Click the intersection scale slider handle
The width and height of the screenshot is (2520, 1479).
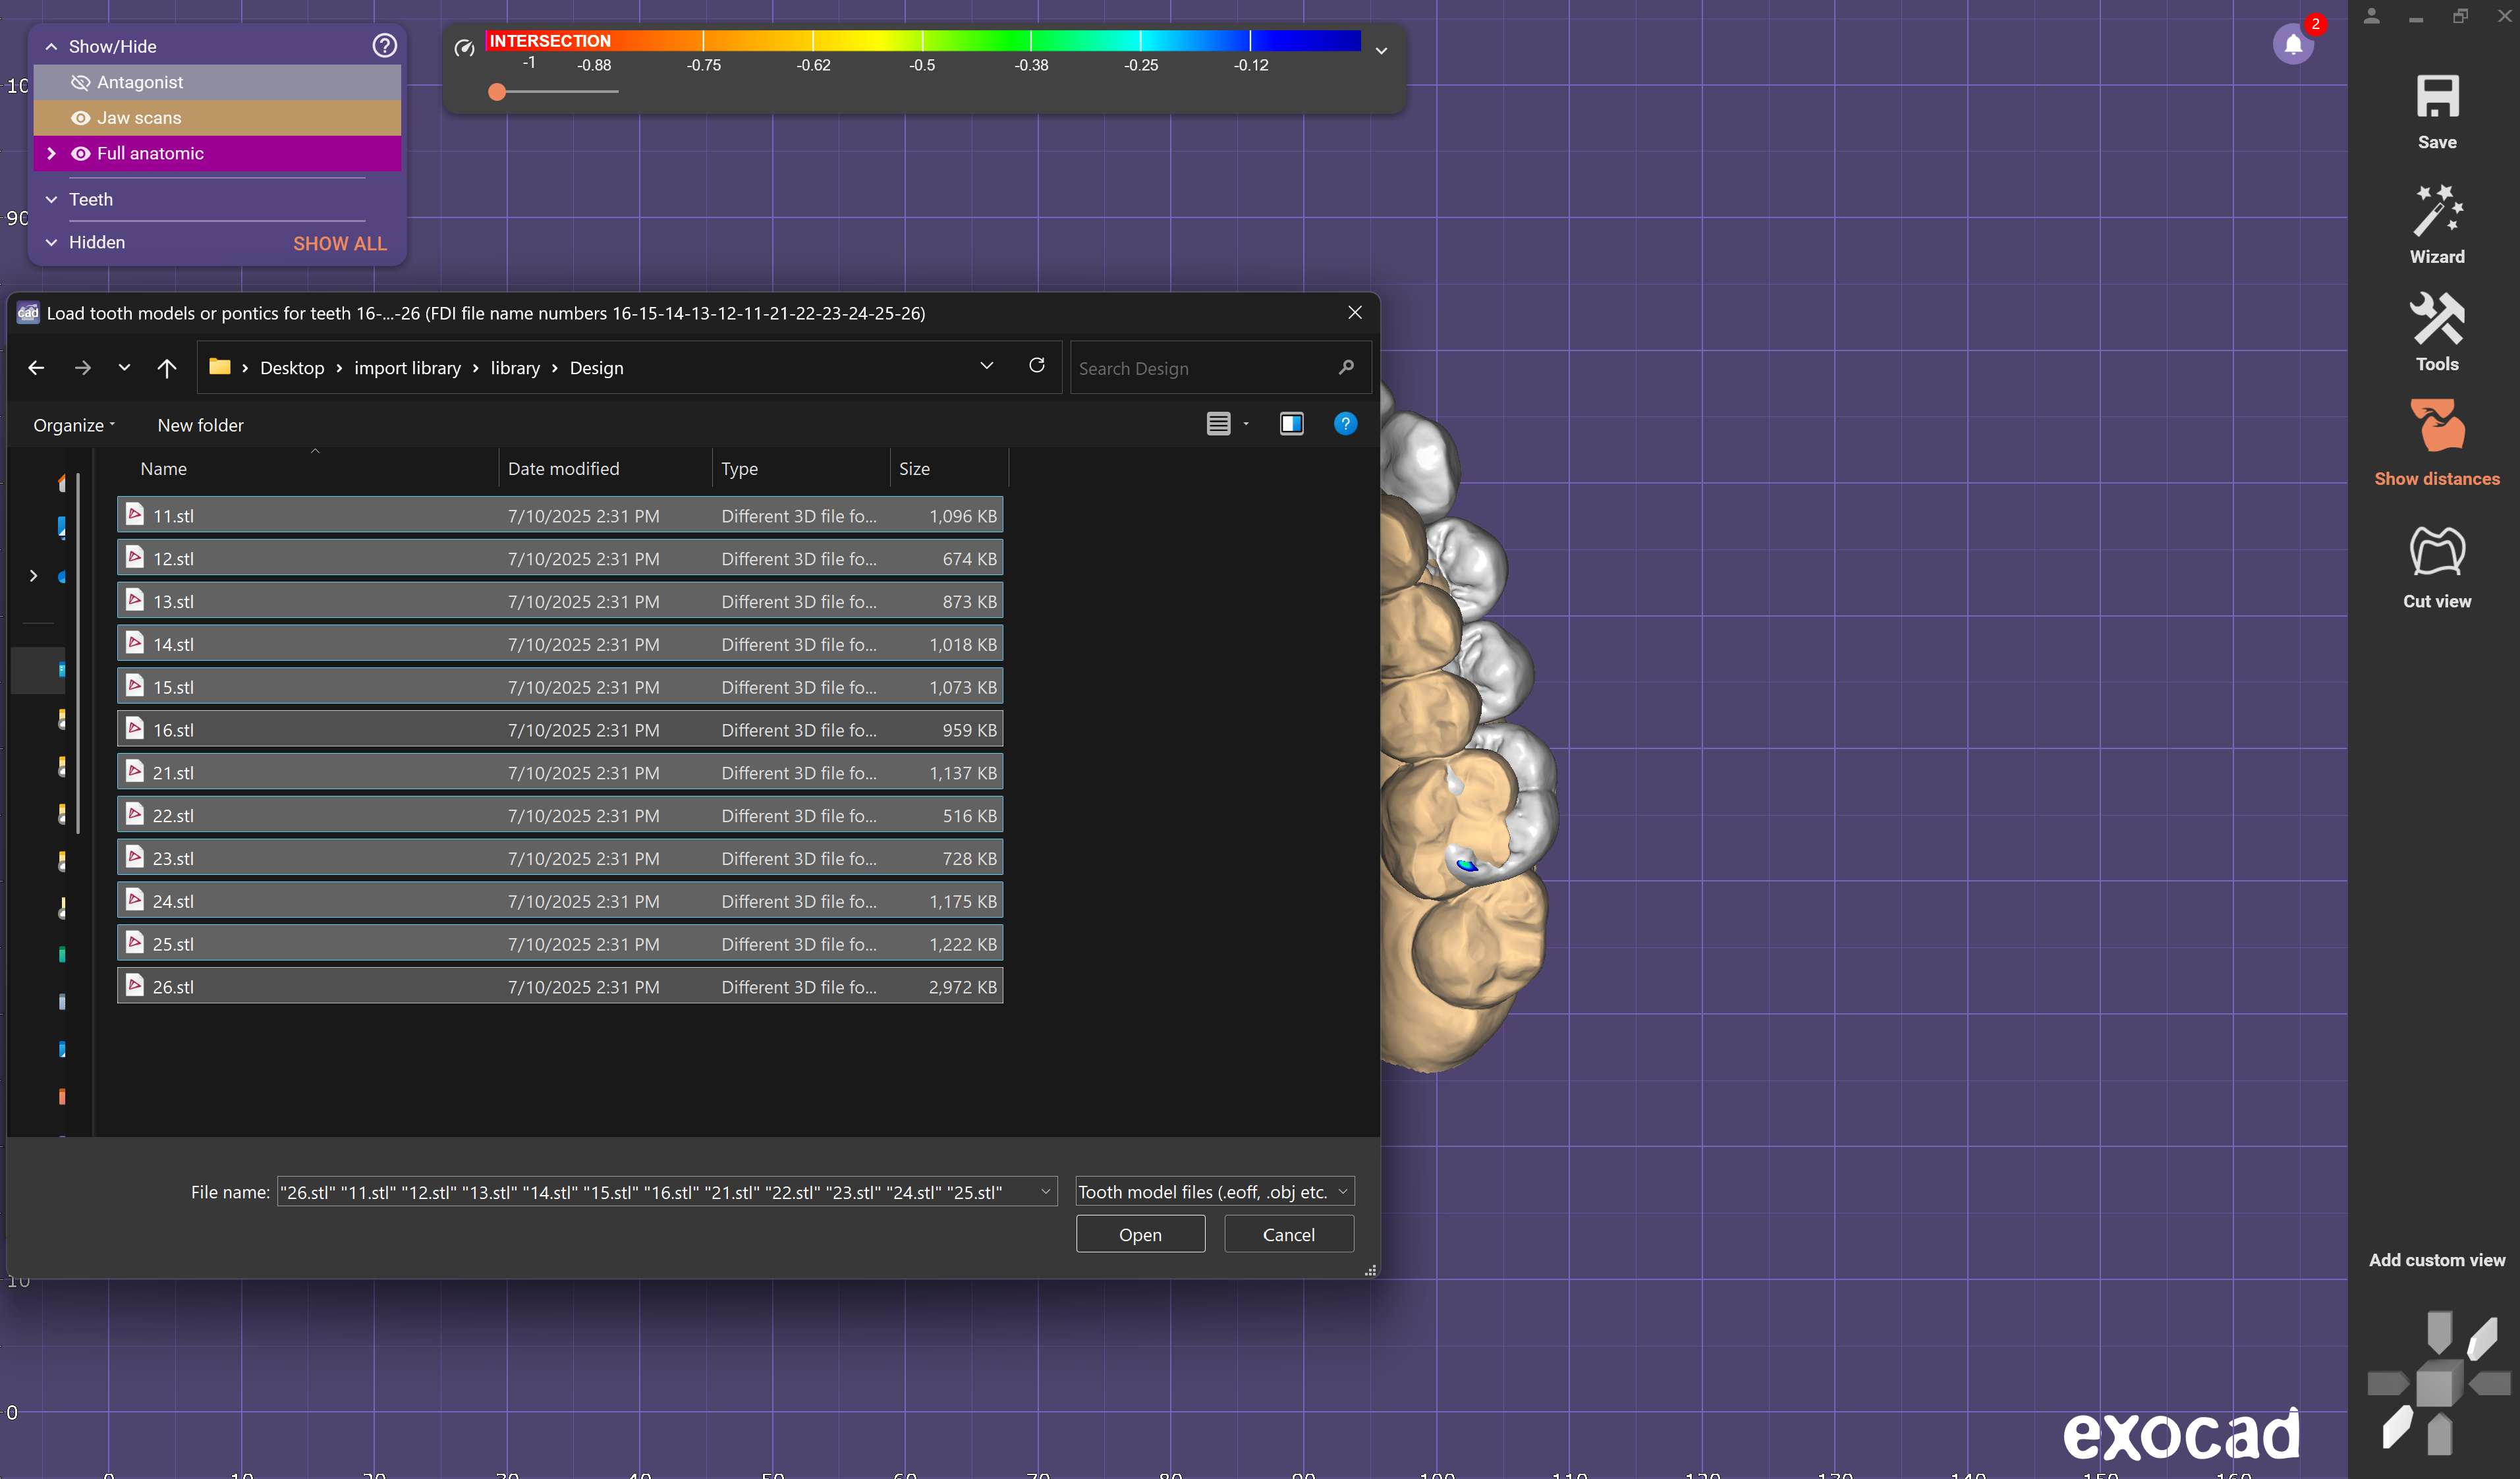click(x=496, y=92)
